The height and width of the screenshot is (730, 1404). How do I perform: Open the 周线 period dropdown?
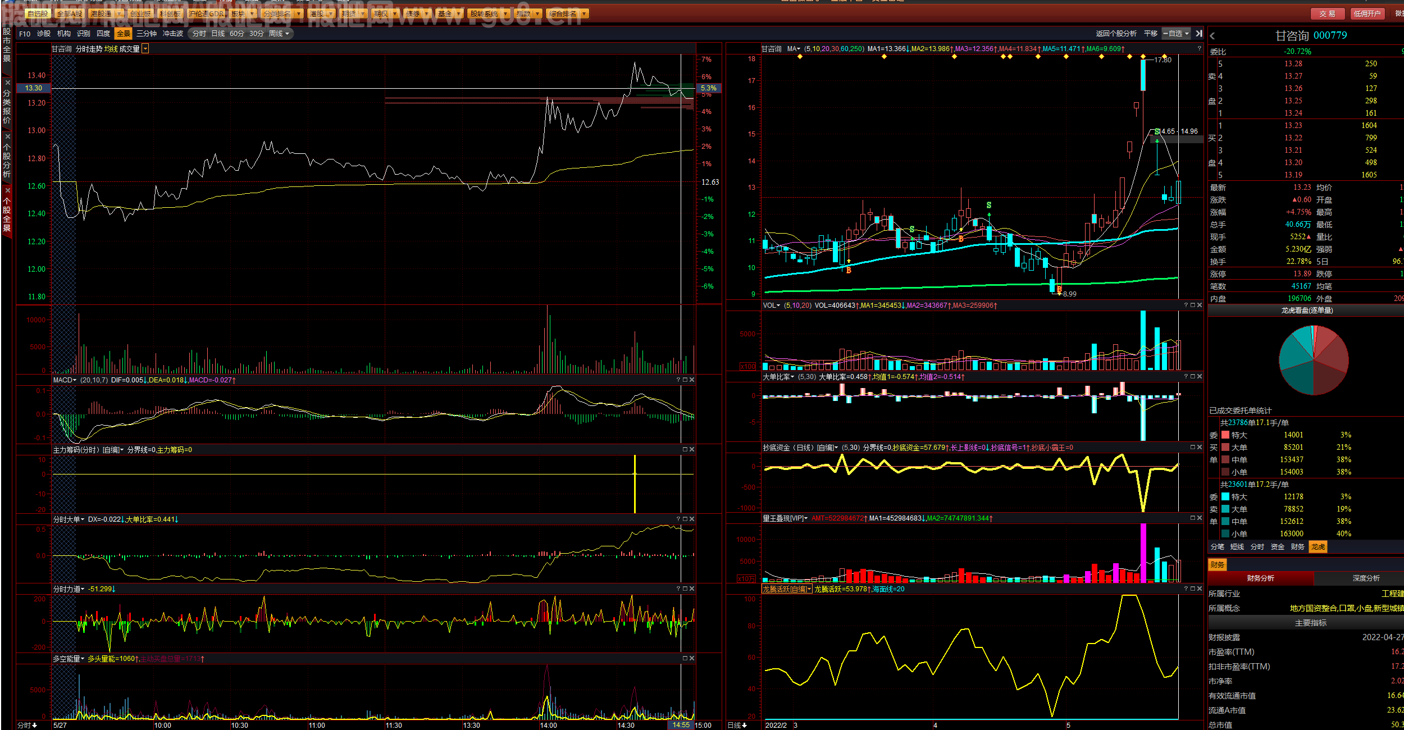click(279, 34)
